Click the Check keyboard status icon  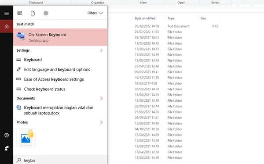[18, 89]
